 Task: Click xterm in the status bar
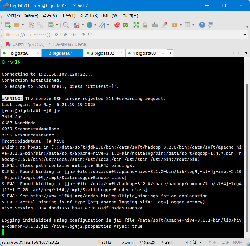point(127,242)
